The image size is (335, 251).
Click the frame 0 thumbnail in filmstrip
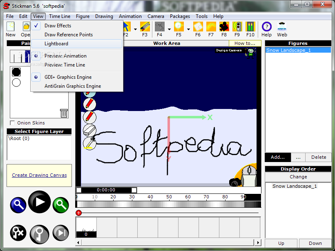(86, 227)
